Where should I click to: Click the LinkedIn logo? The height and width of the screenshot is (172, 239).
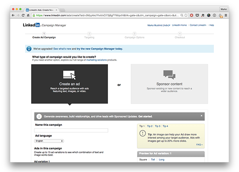(x=31, y=25)
